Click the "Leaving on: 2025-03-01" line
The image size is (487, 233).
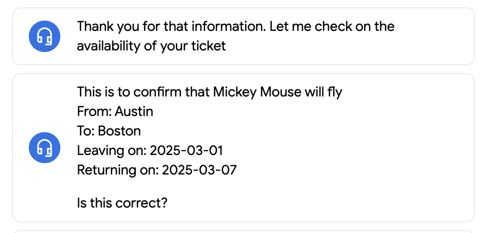[150, 151]
